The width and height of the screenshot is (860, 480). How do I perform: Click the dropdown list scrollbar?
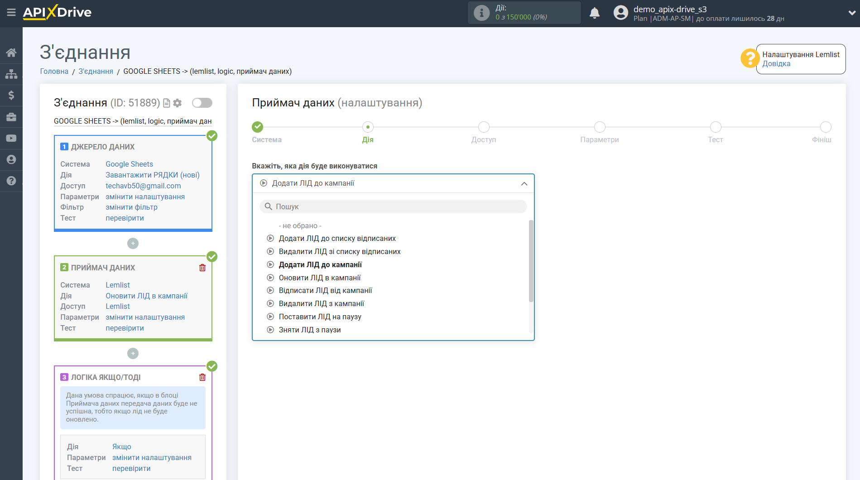point(531,261)
